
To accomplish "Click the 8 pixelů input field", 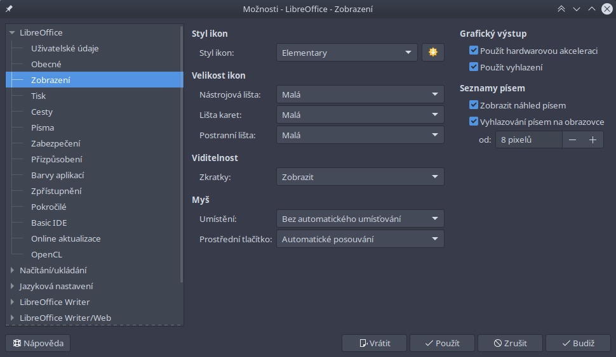I will 529,140.
